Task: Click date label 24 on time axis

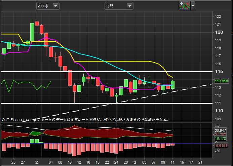Action: coord(116,162)
